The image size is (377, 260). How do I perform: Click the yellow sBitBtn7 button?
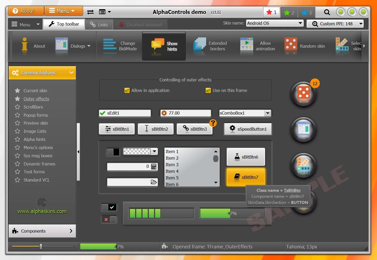(246, 177)
